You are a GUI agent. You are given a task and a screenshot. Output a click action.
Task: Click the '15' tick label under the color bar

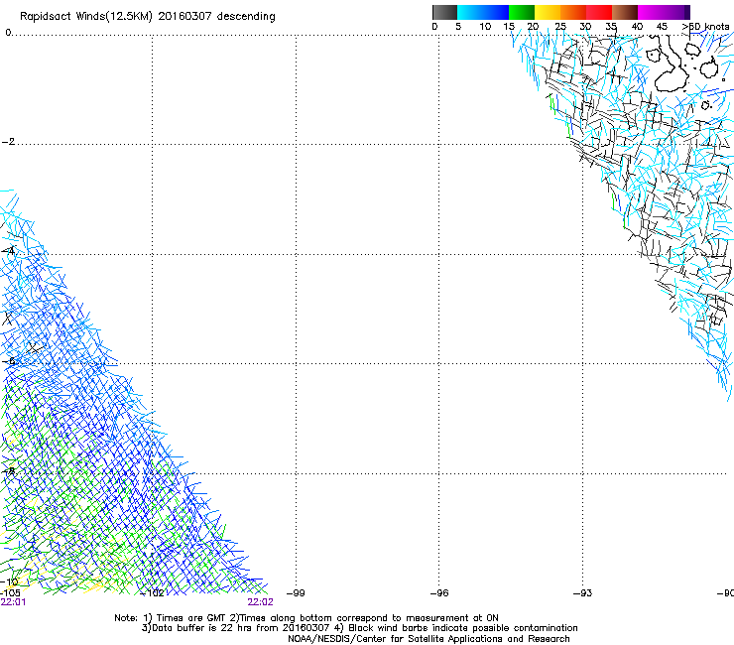point(509,27)
